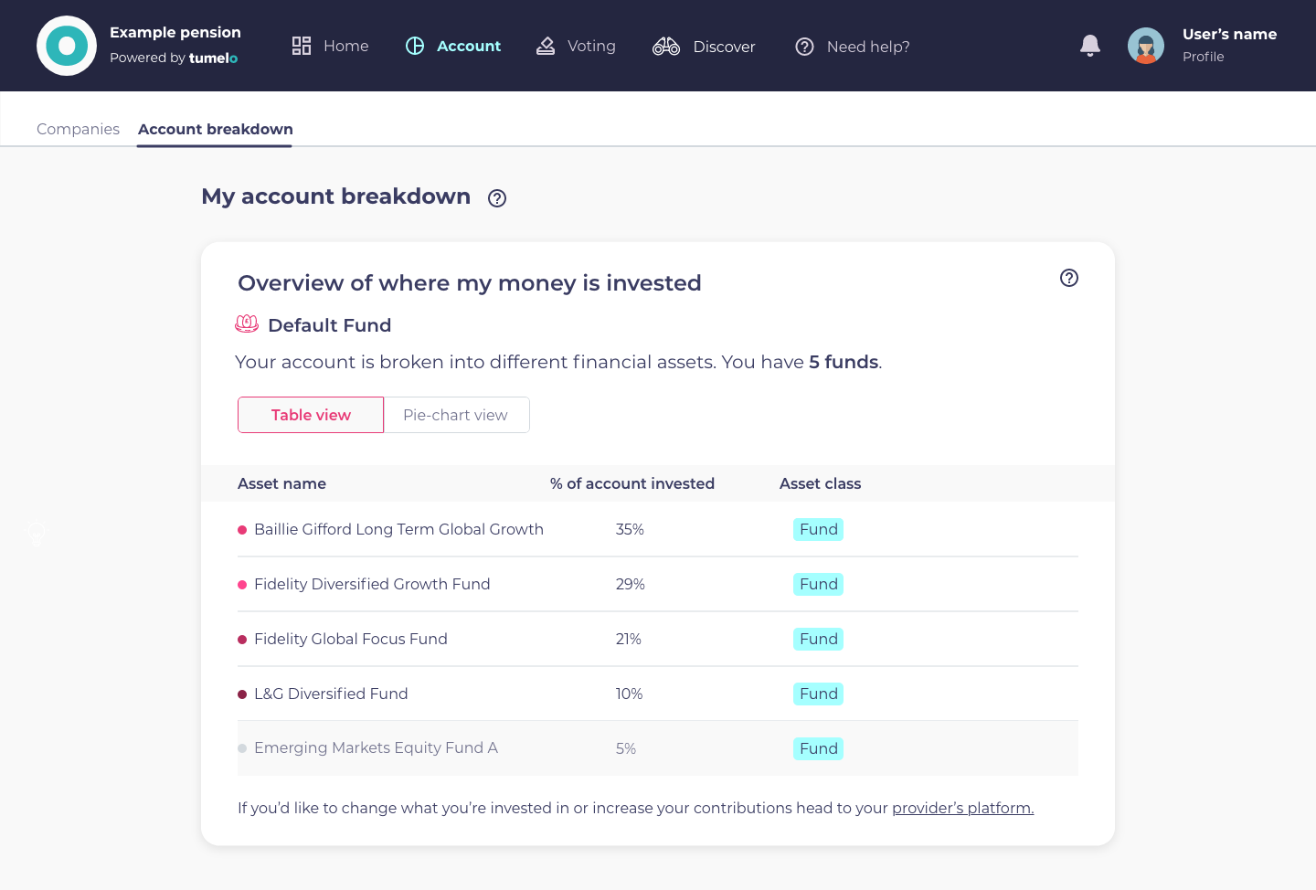The width and height of the screenshot is (1316, 890).
Task: Click help icon in the overview card corner
Action: 1069,278
